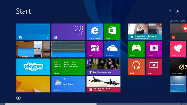
Task: Open the Norton Security tile
Action: click(x=179, y=67)
